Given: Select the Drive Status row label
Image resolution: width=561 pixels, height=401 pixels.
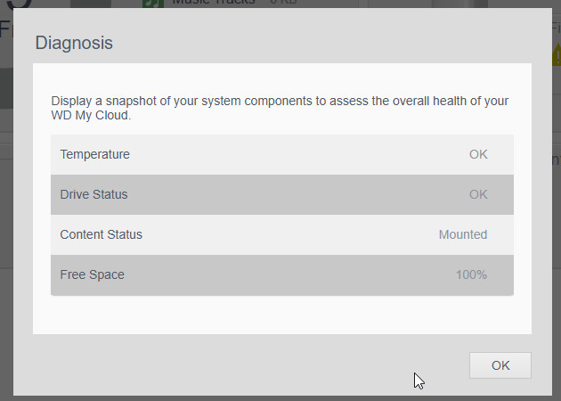Looking at the screenshot, I should 93,194.
